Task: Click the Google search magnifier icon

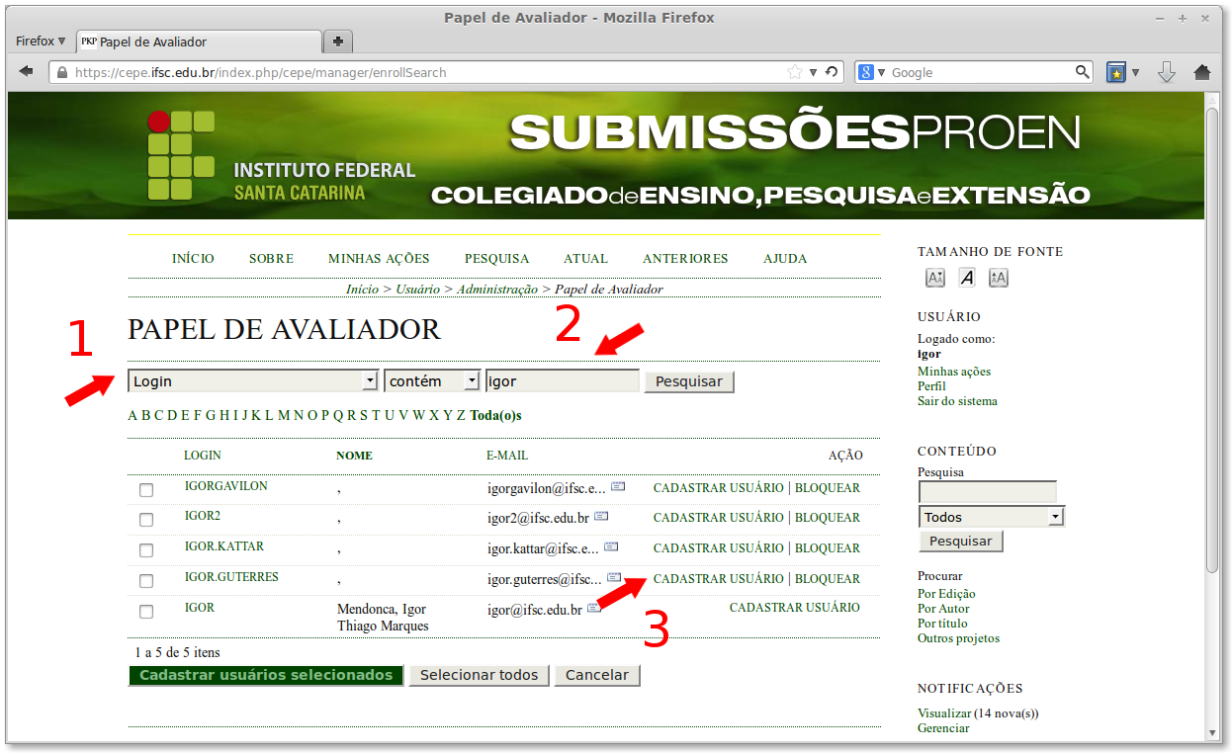Action: click(1082, 71)
